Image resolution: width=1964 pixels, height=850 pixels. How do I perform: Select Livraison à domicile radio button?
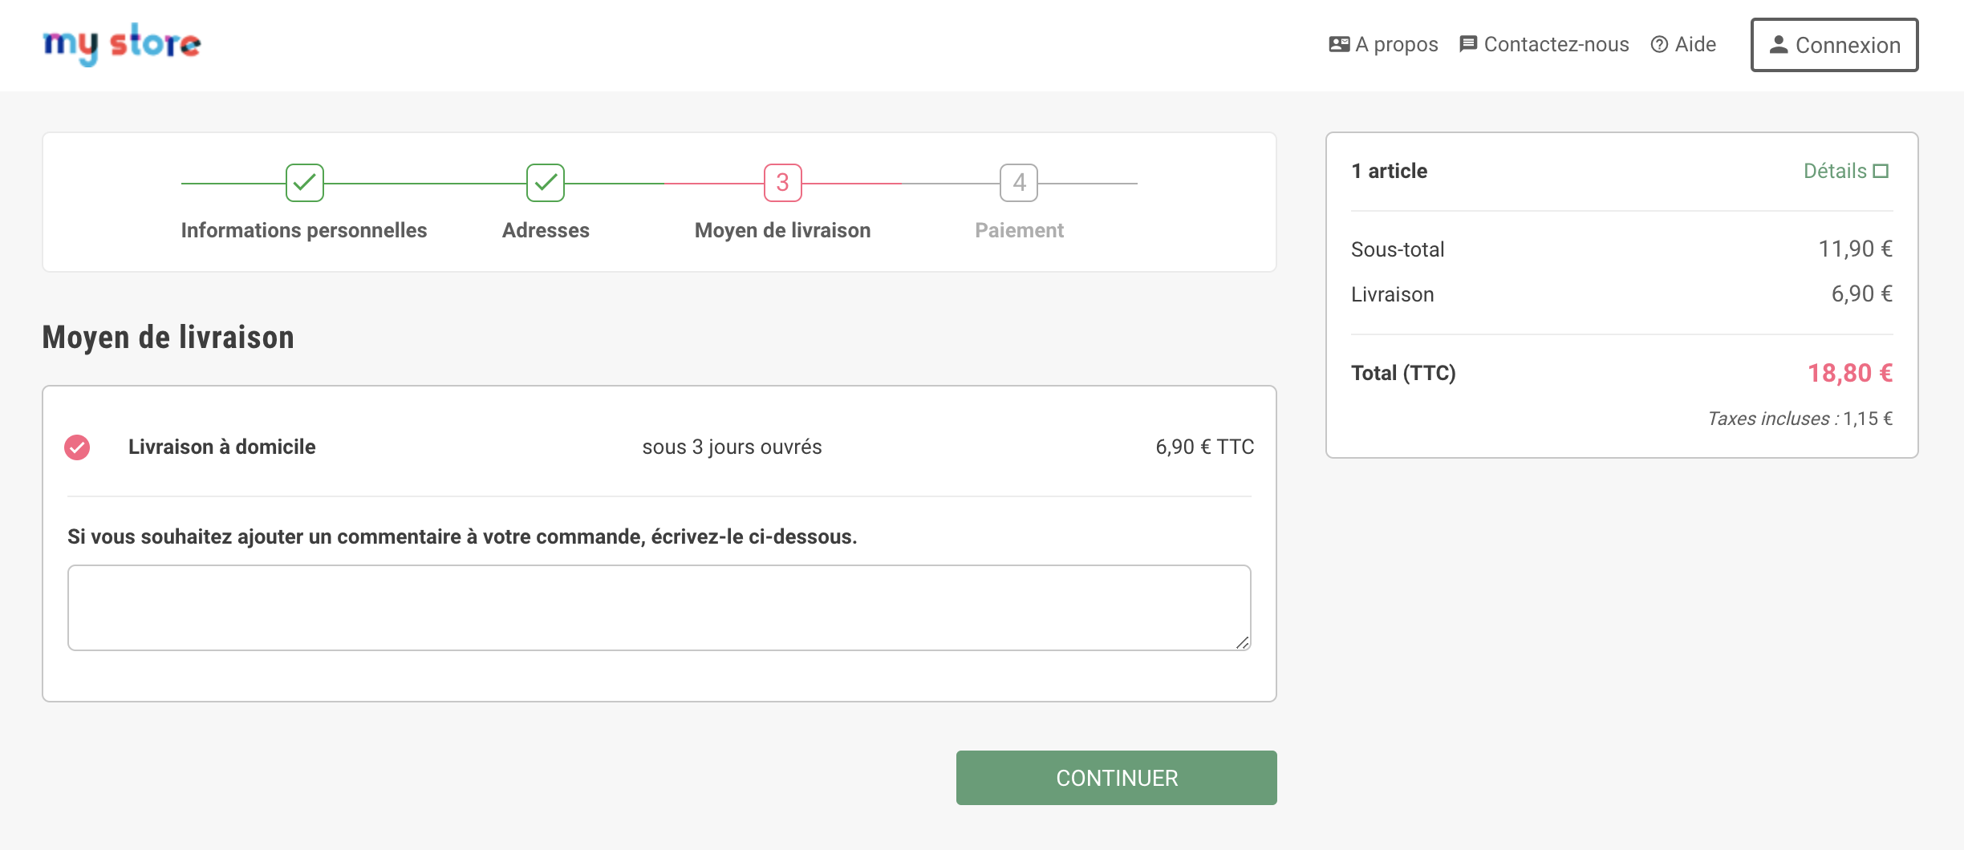click(77, 447)
